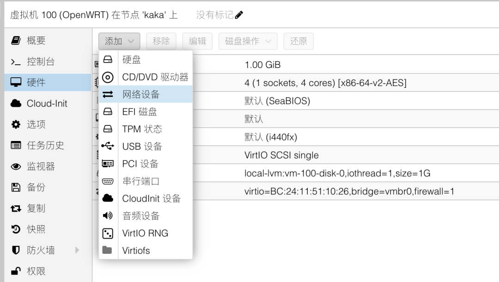
Task: Click the shield icon for 防火墙
Action: click(16, 250)
